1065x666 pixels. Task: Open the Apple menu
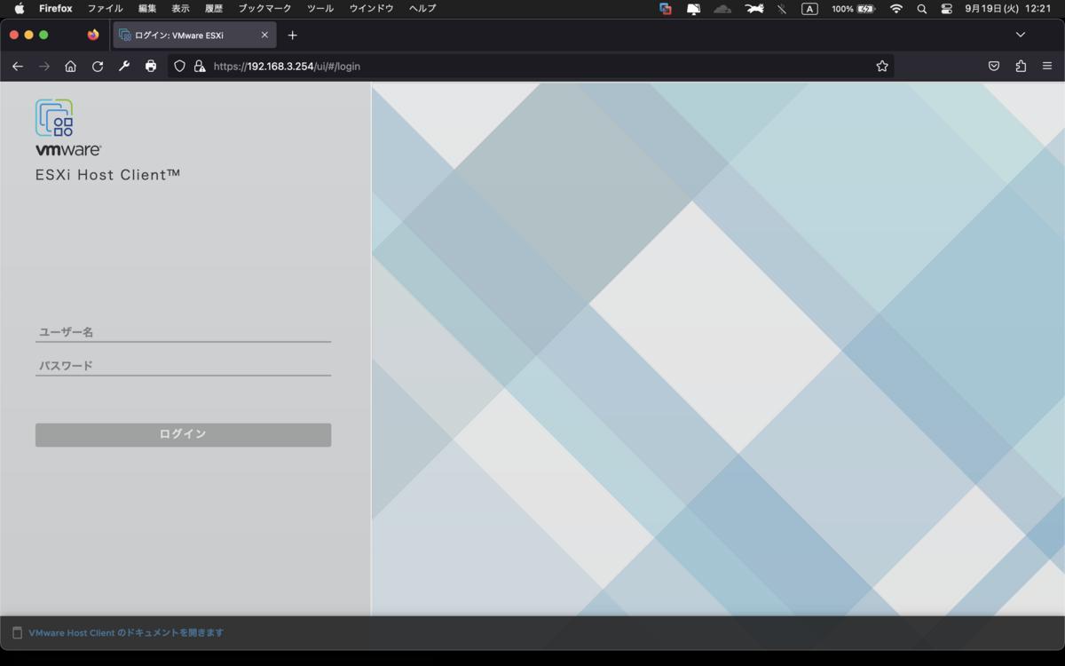tap(19, 9)
